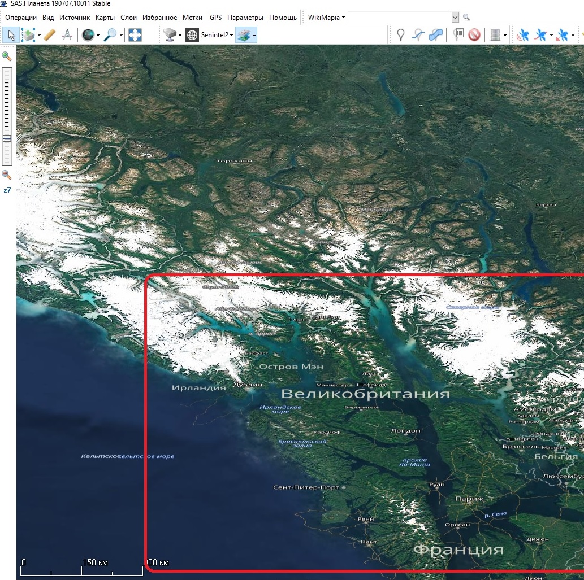Image resolution: width=584 pixels, height=580 pixels.
Task: Add a new placemark pin
Action: click(x=401, y=35)
